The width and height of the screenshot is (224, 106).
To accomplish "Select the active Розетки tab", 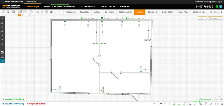I will 139,12.
